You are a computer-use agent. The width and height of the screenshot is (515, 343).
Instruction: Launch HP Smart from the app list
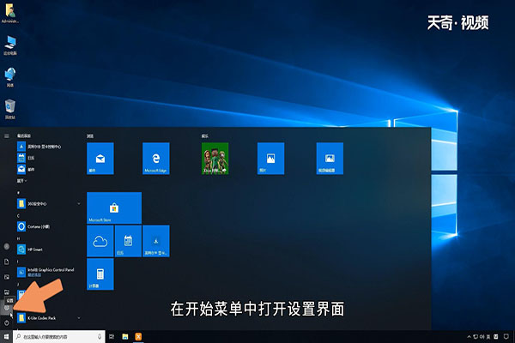(x=49, y=250)
